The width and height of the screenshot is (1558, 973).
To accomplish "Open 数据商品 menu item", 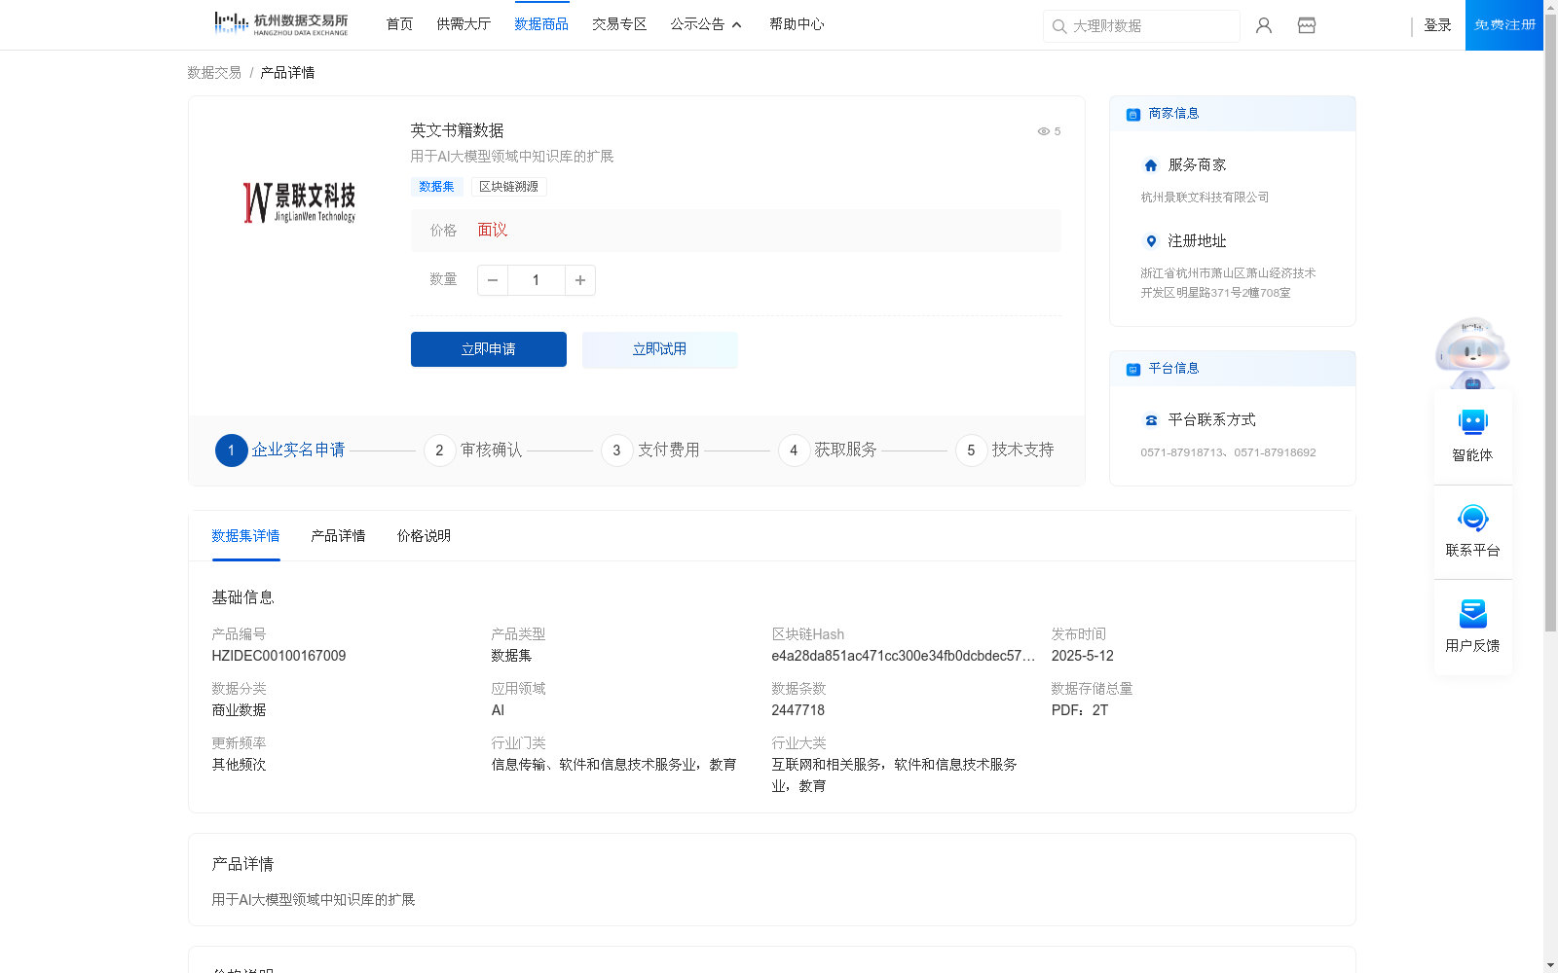I will pyautogui.click(x=541, y=24).
